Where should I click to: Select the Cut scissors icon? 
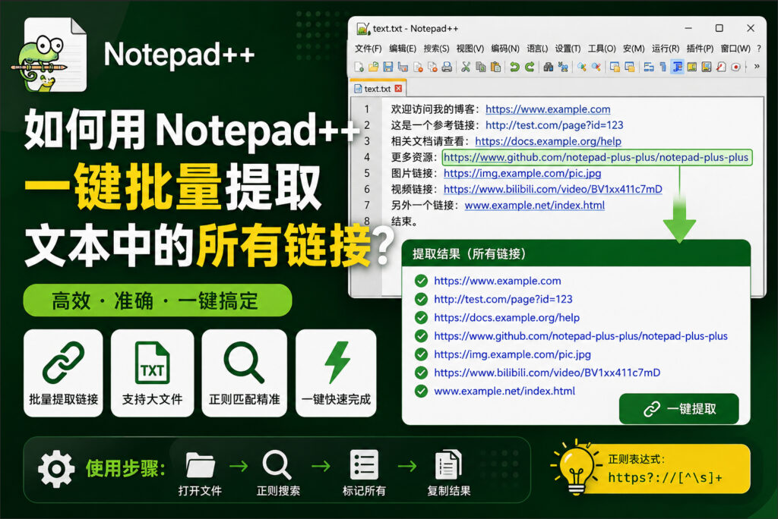point(466,67)
